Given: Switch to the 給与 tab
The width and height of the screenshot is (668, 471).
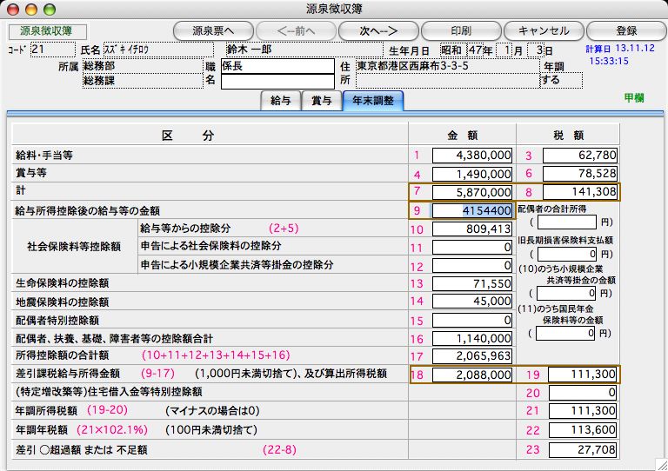Looking at the screenshot, I should [281, 101].
